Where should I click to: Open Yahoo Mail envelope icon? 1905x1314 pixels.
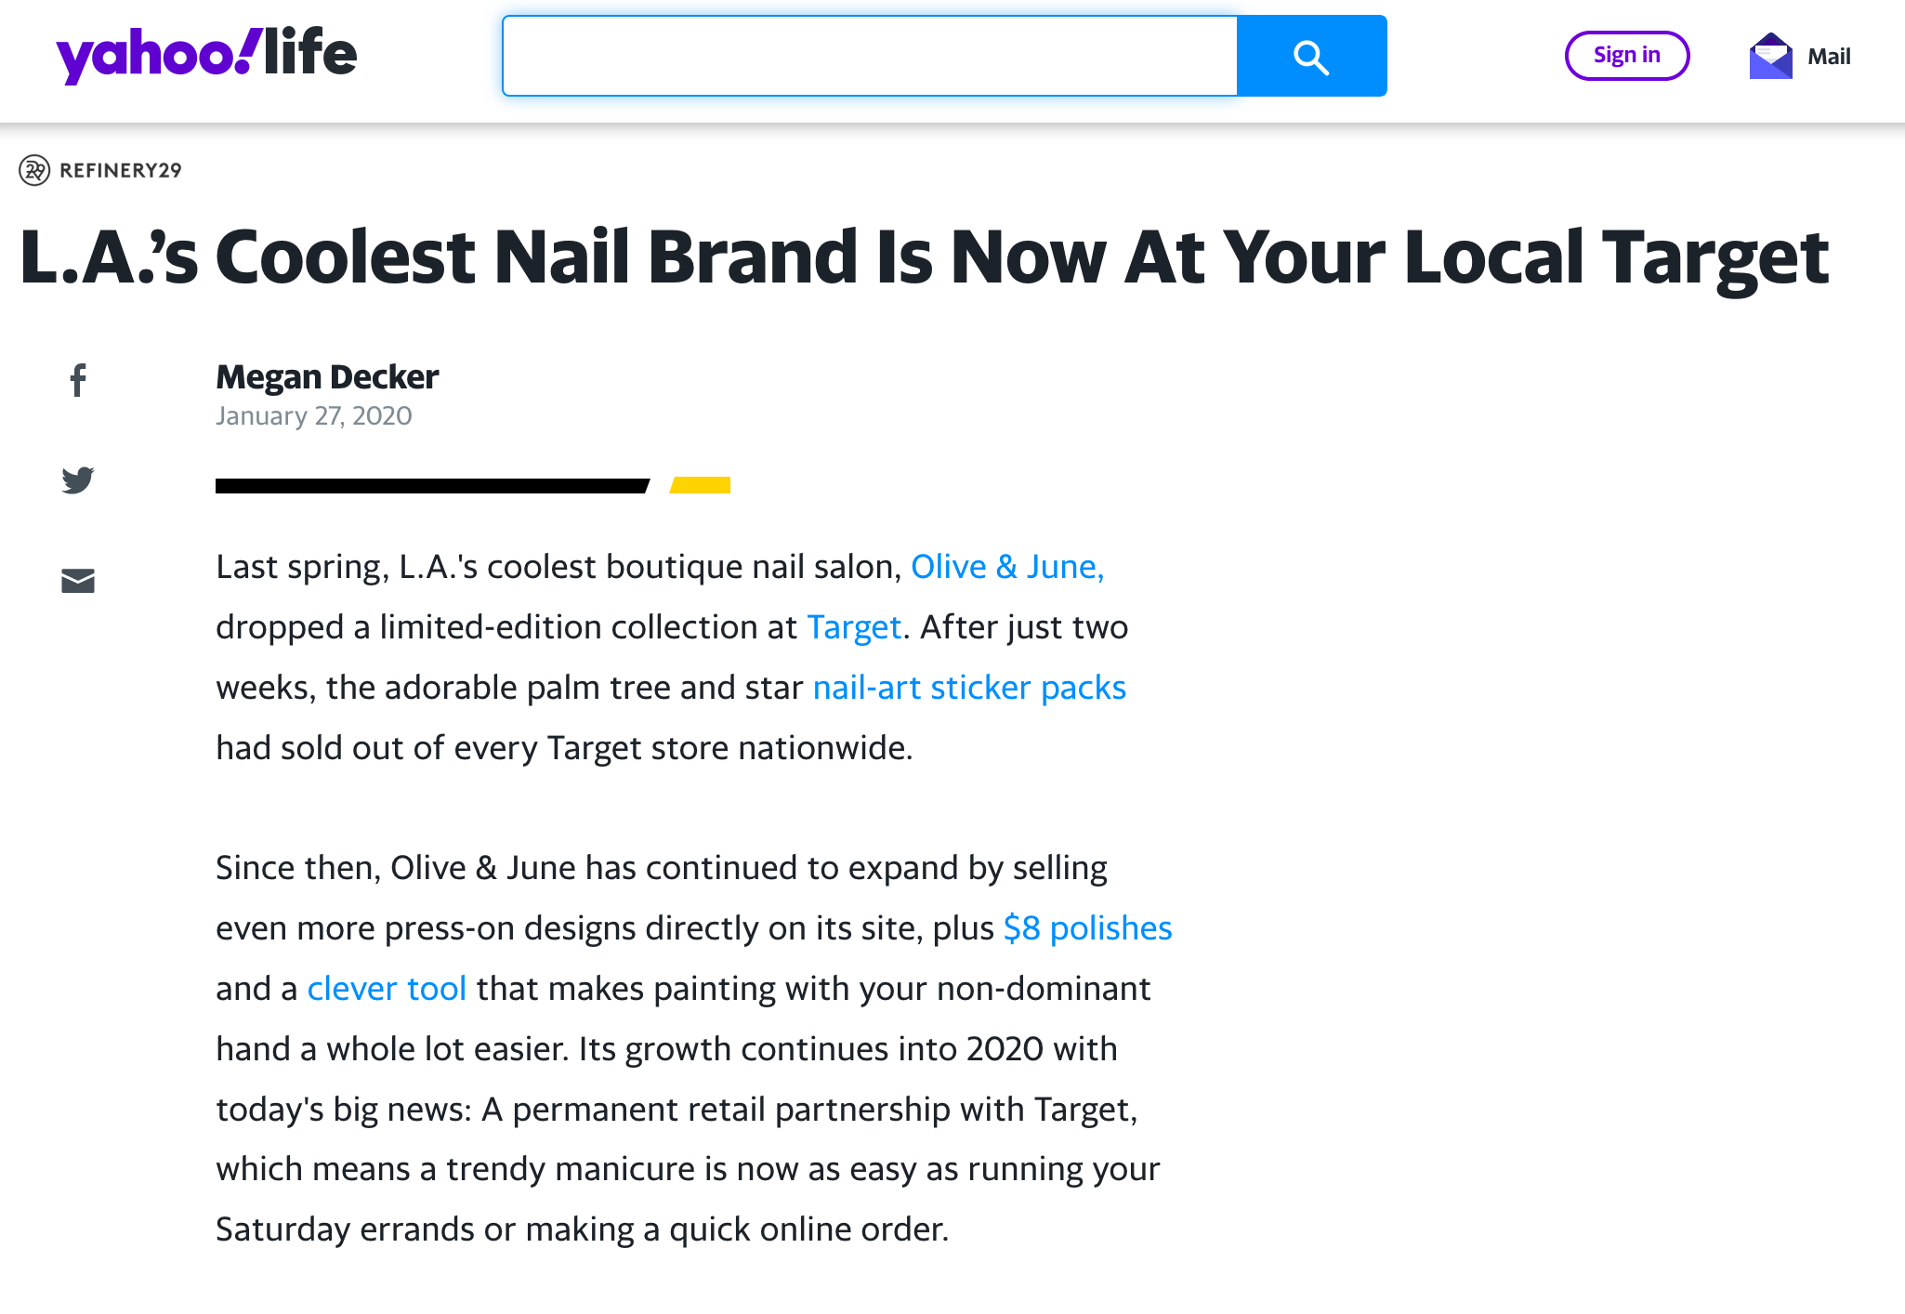tap(1770, 56)
